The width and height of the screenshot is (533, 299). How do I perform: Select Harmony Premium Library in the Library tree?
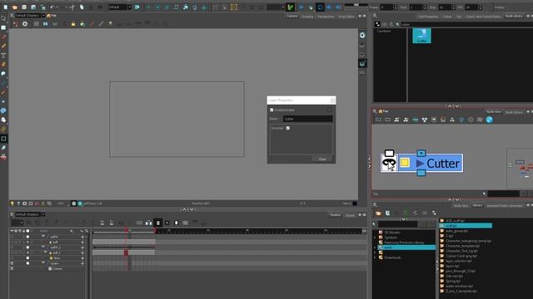coord(404,243)
